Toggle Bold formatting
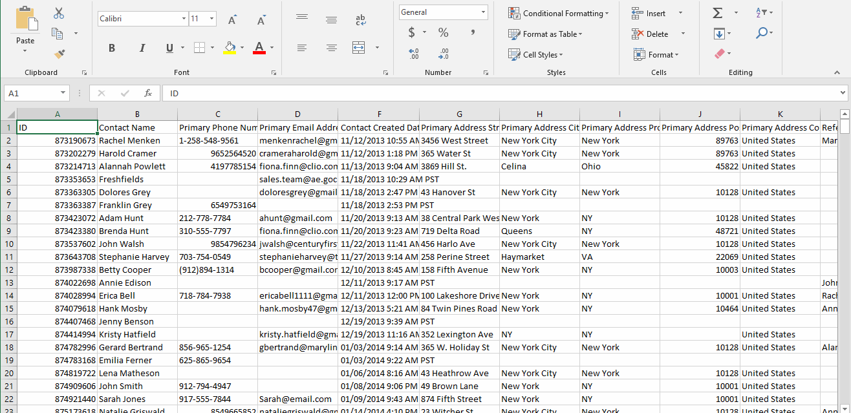This screenshot has height=413, width=851. (112, 48)
